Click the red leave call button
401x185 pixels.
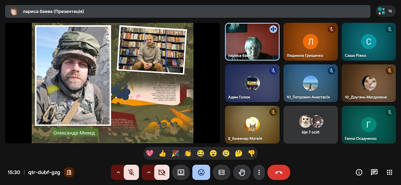coord(278,172)
